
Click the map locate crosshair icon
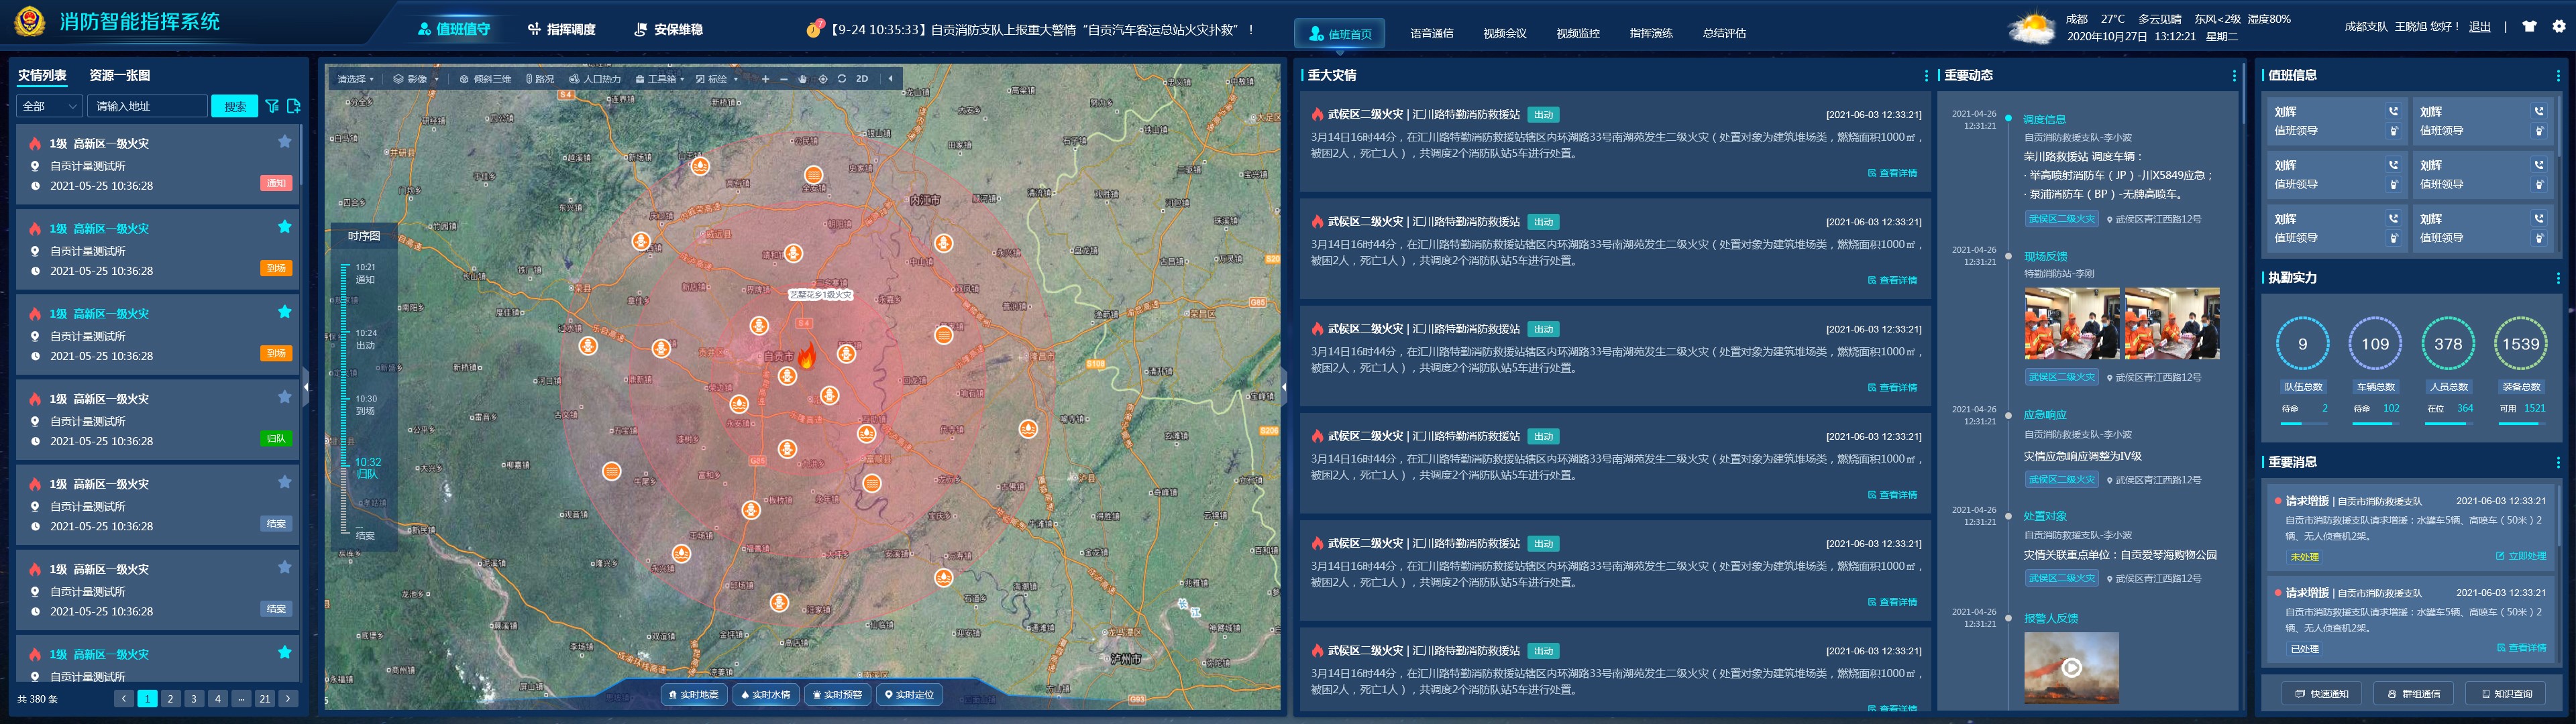pyautogui.click(x=823, y=79)
